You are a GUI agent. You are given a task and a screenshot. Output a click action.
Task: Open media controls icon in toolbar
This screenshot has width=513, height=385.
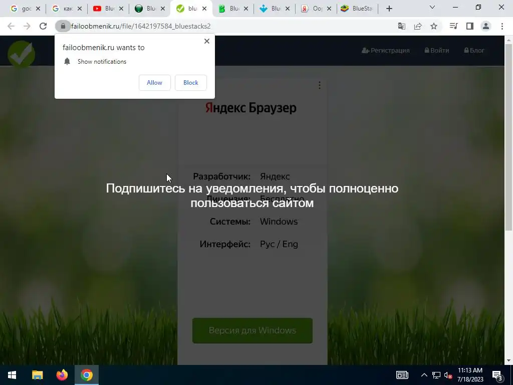[x=453, y=26]
